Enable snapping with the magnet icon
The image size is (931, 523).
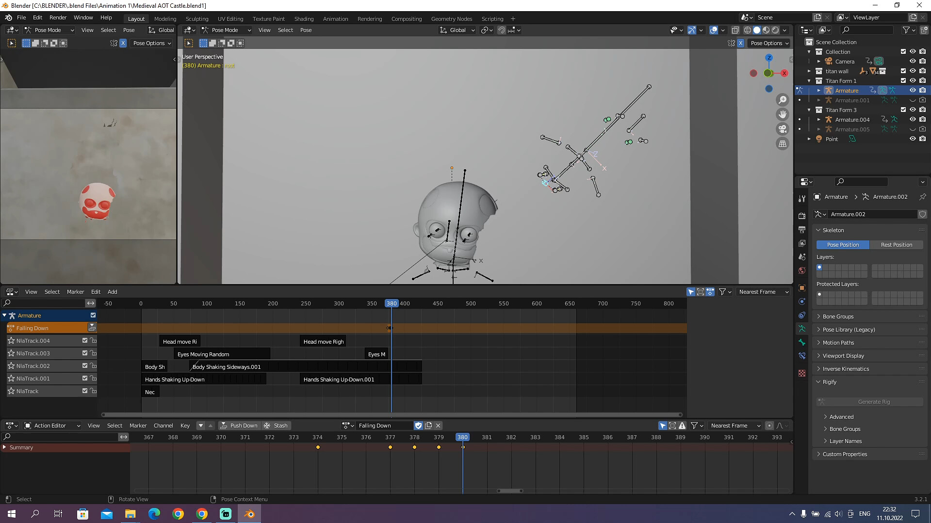point(501,30)
